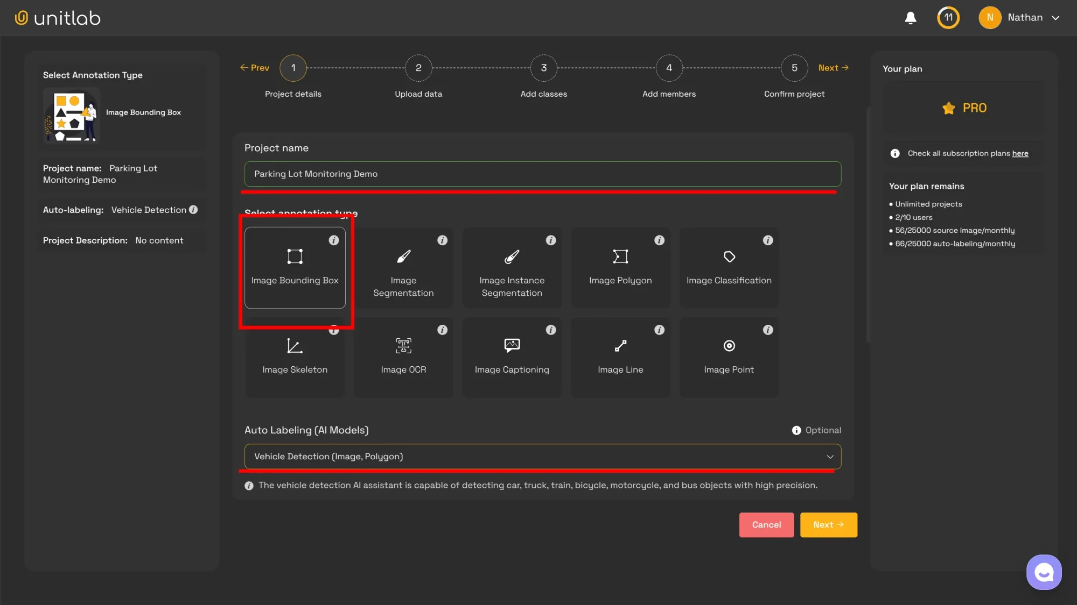Image resolution: width=1077 pixels, height=605 pixels.
Task: Select the Image Skeleton annotation type
Action: [x=295, y=357]
